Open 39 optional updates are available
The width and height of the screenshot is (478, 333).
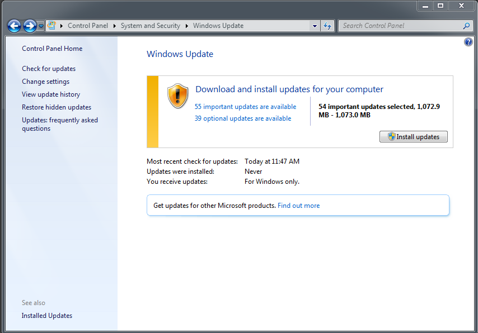coord(243,118)
